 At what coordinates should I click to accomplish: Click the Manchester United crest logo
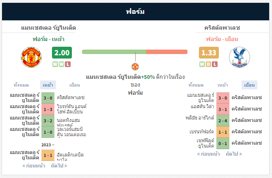[x=31, y=57]
